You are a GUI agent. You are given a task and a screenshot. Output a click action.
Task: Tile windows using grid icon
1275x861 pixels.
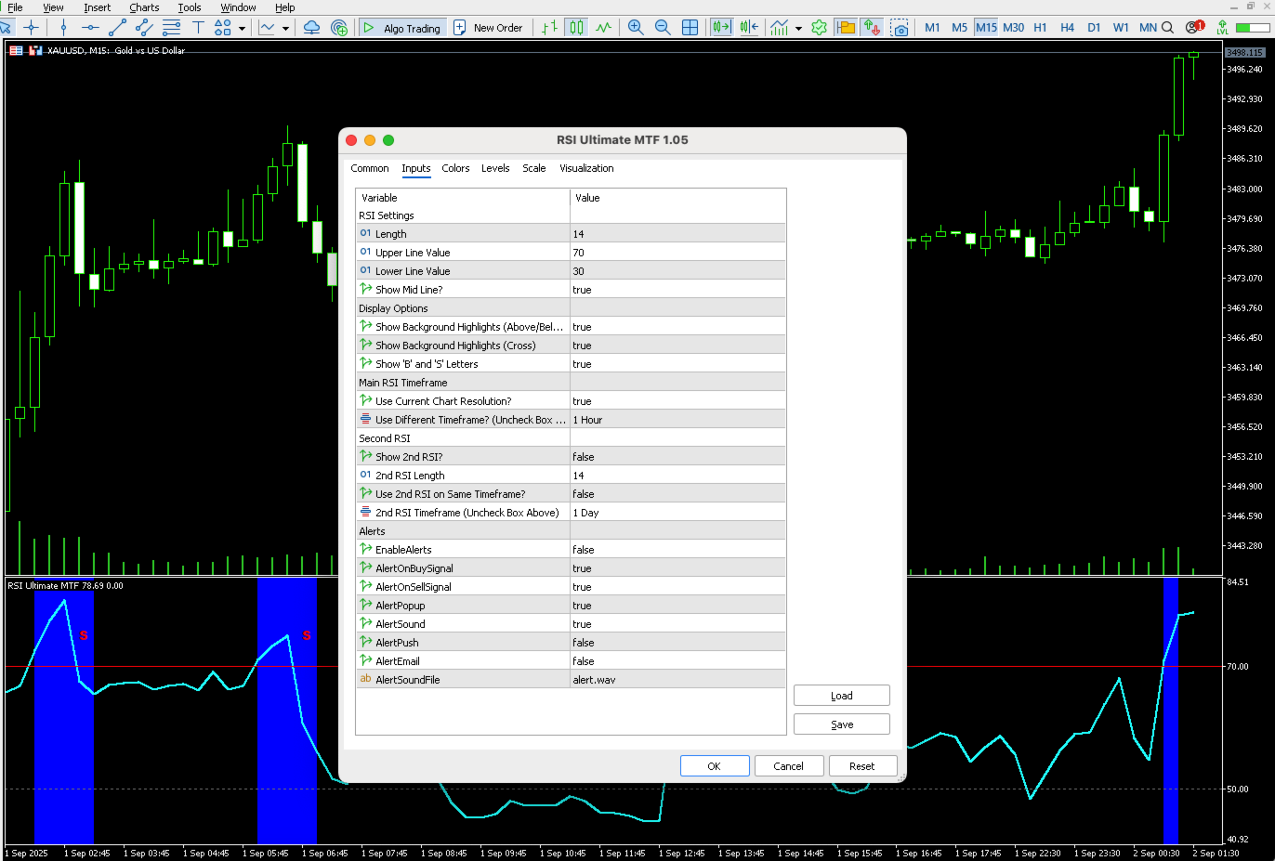690,28
